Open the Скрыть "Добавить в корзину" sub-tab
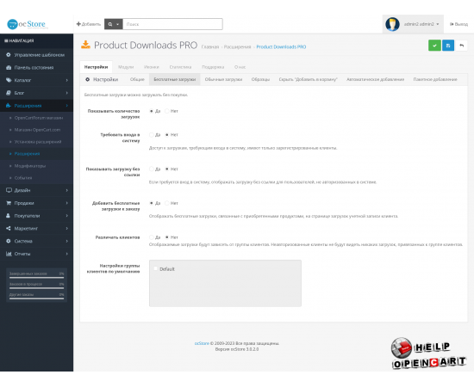The height and width of the screenshot is (387, 474). coord(308,79)
